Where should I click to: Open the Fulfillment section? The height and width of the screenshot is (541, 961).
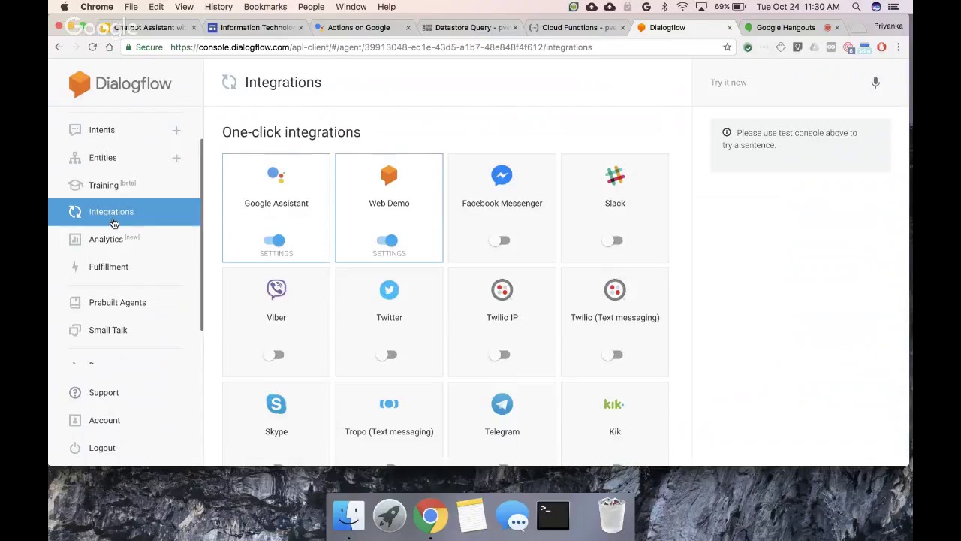click(x=108, y=267)
